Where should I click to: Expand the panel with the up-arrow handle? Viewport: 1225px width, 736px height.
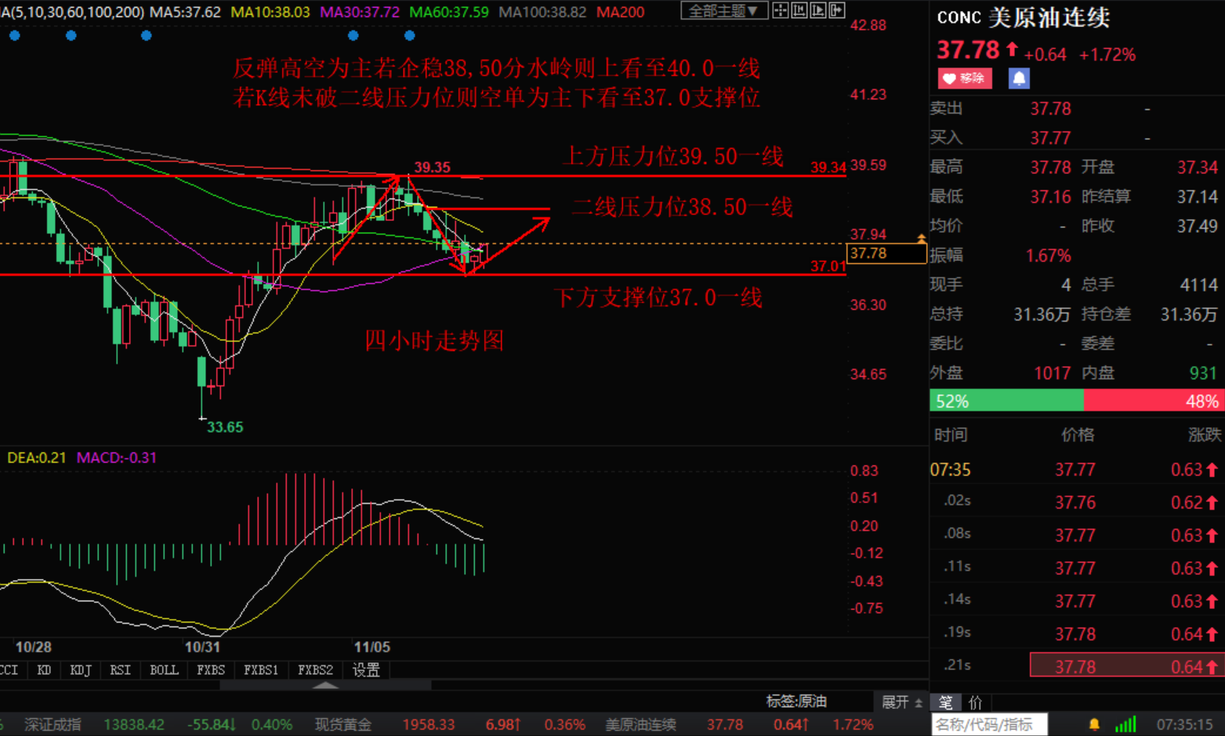(325, 685)
